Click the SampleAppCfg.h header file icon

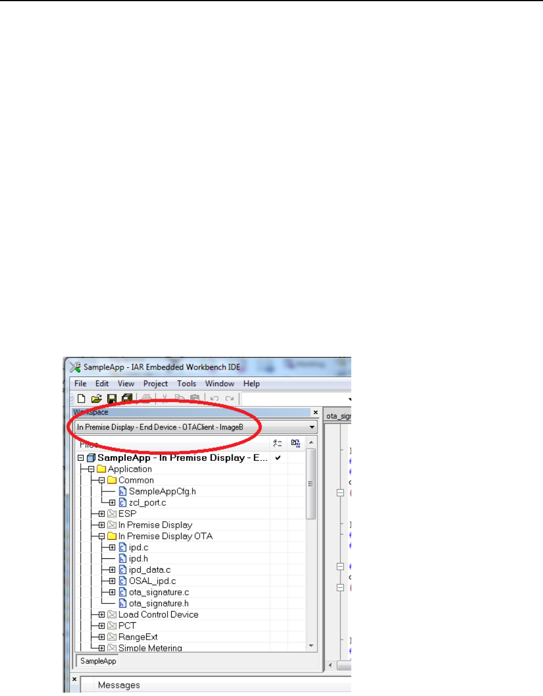(123, 491)
